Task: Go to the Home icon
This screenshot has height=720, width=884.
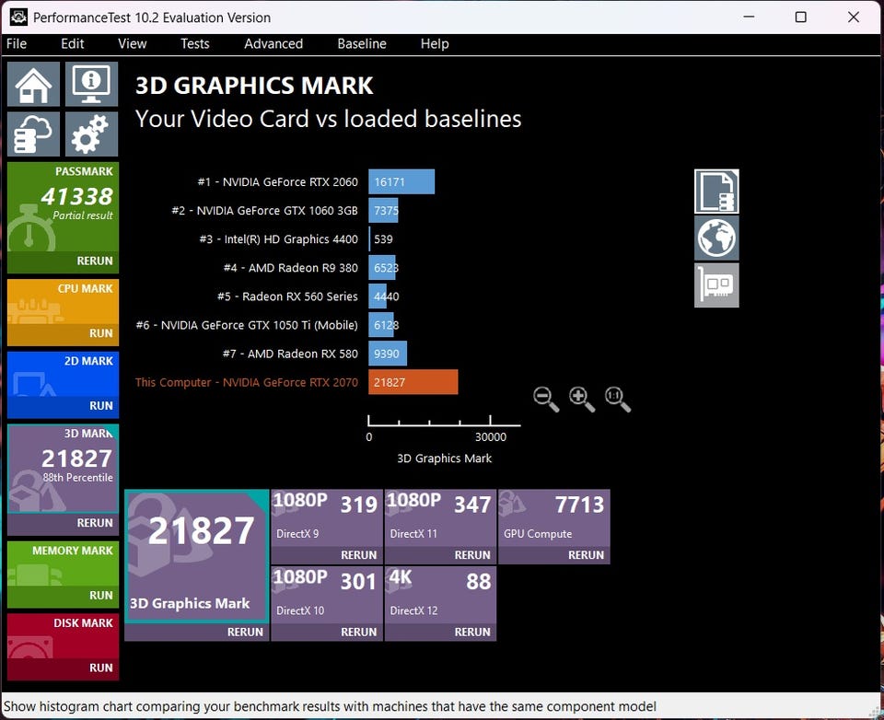Action: tap(34, 84)
